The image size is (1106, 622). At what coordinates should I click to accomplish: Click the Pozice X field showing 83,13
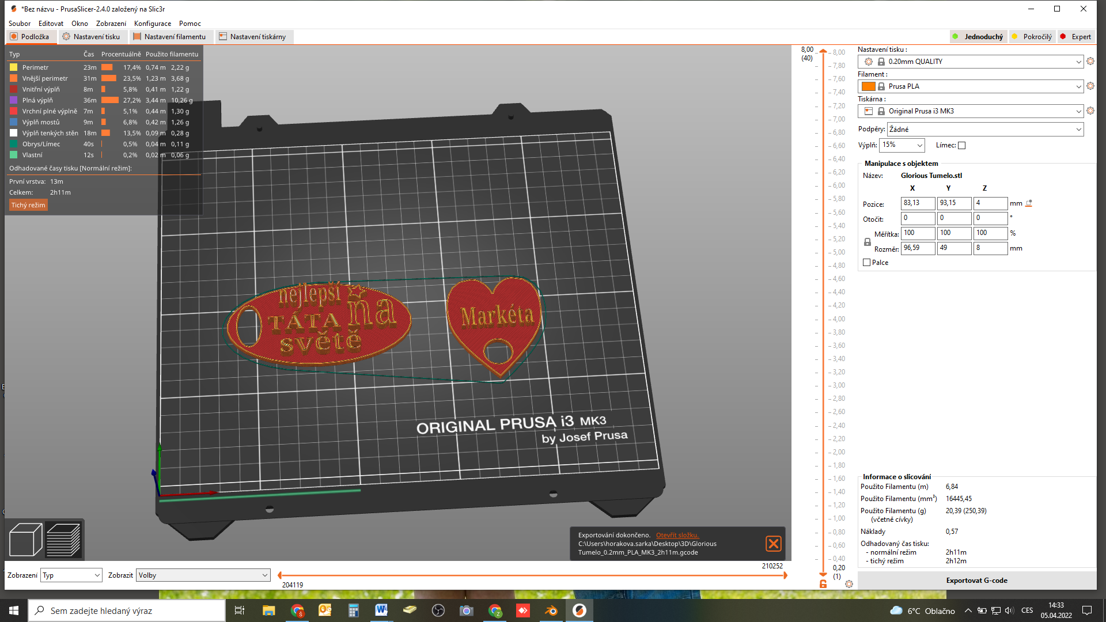click(x=918, y=203)
